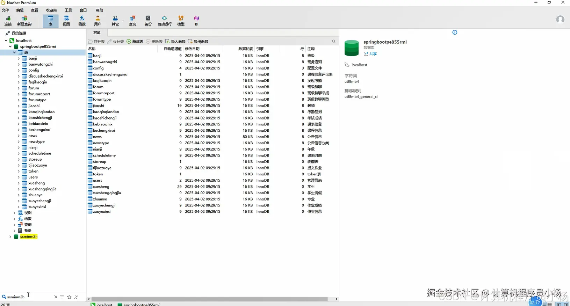Image resolution: width=570 pixels, height=306 pixels.
Task: Click the search magnifier in the objects toolbar
Action: click(x=334, y=42)
